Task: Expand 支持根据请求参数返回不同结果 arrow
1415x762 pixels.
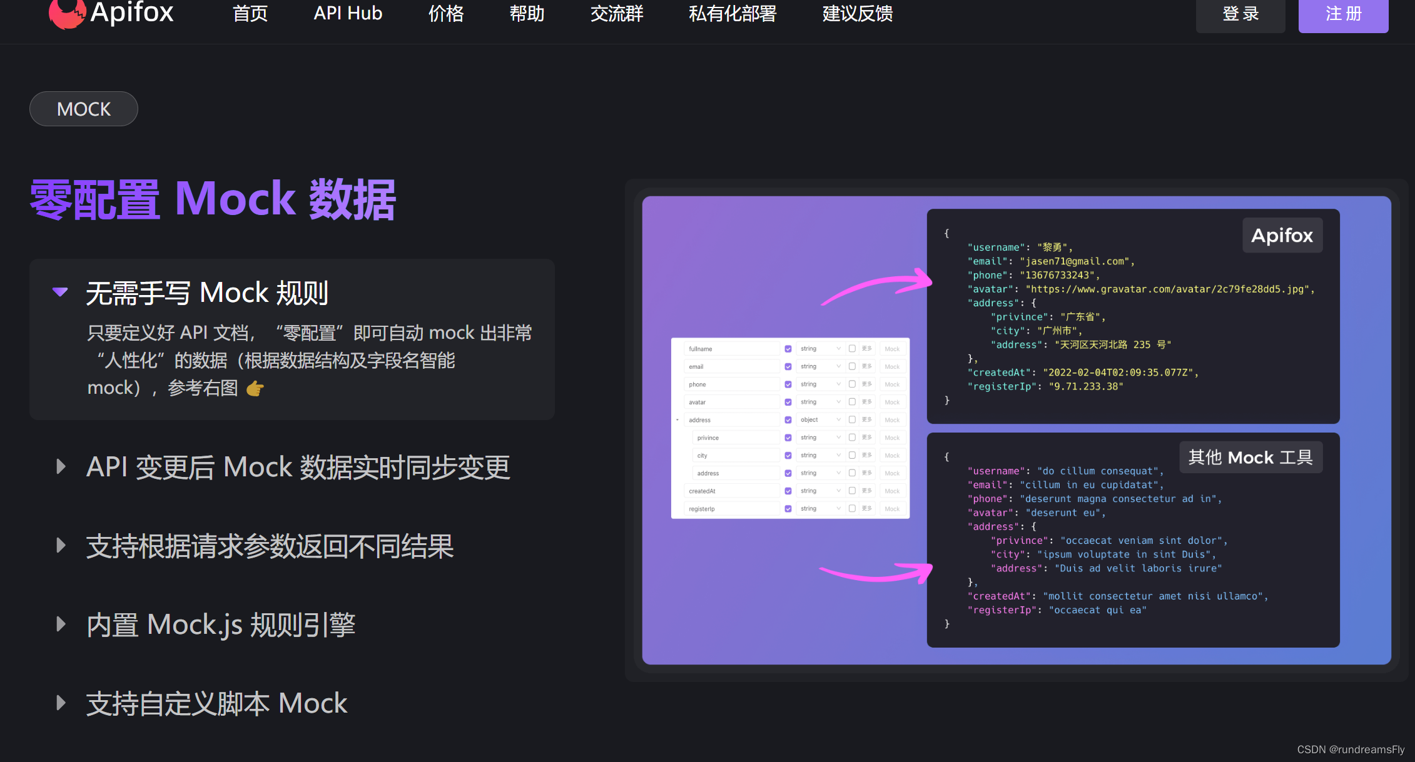Action: 61,545
